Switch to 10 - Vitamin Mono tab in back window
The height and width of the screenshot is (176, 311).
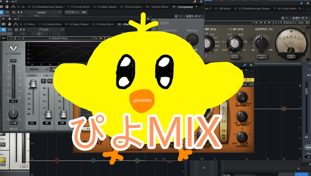click(157, 7)
